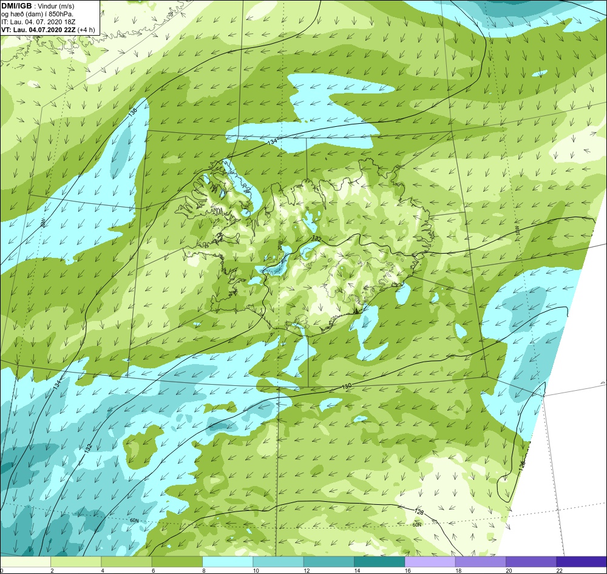Click the 14–16 m/s dark teal legend swatch

tap(379, 562)
